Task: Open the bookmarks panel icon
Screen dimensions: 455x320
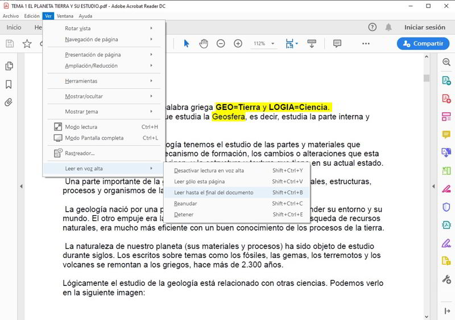Action: click(x=9, y=84)
